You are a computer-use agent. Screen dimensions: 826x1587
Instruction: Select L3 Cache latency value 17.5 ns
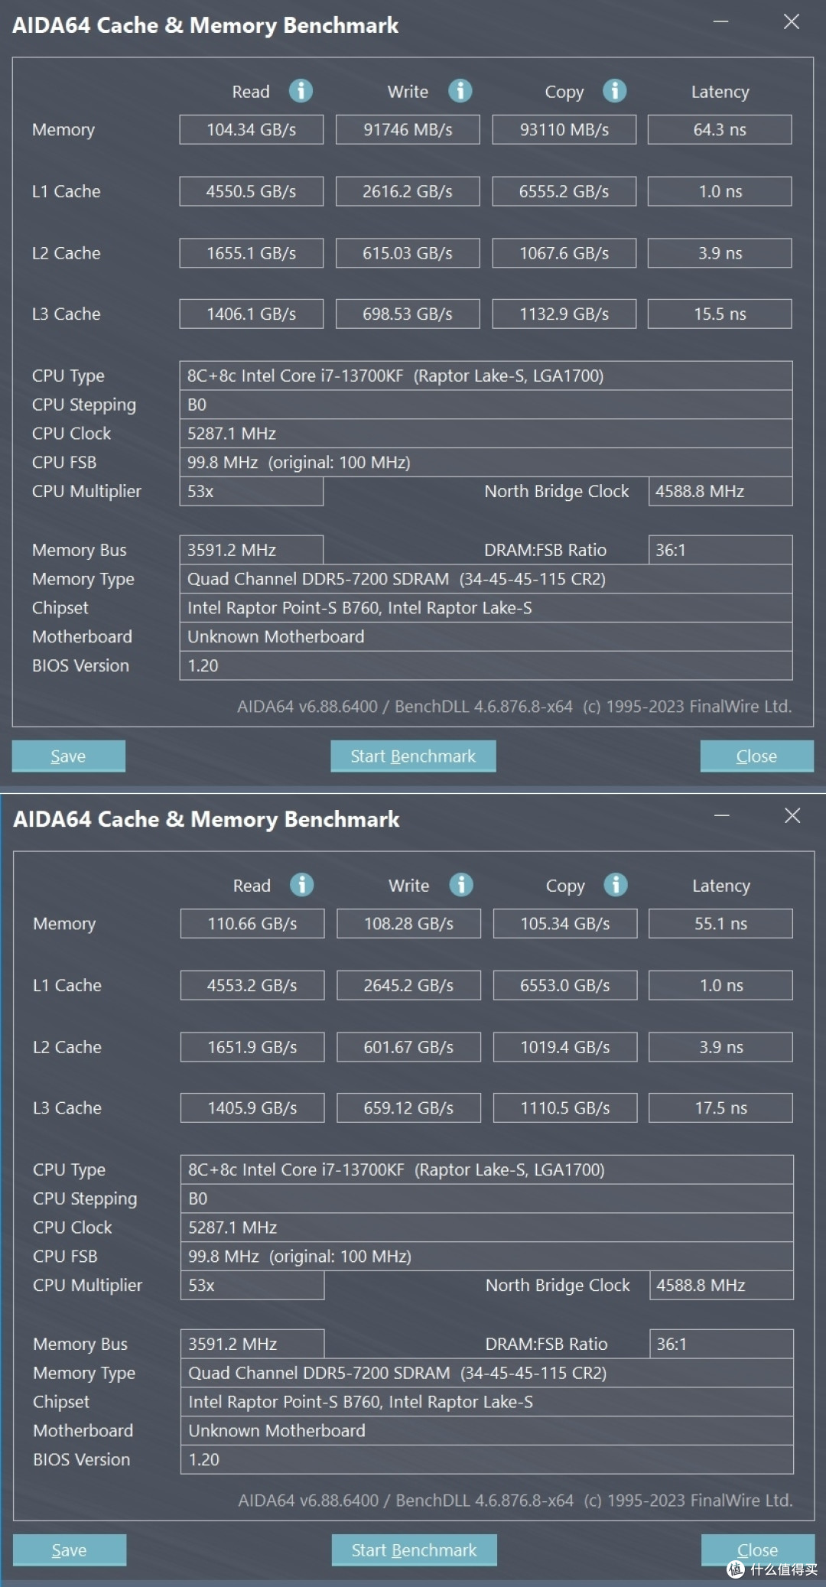tap(720, 1107)
